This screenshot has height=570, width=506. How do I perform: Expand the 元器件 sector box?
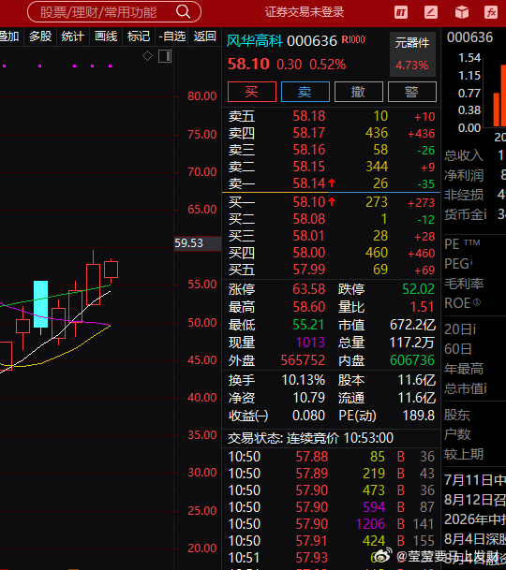(412, 54)
